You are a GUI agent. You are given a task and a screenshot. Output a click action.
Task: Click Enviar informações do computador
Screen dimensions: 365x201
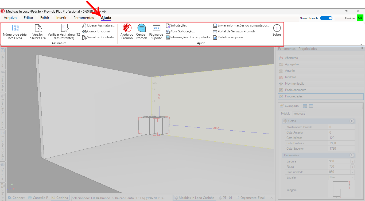click(x=241, y=25)
